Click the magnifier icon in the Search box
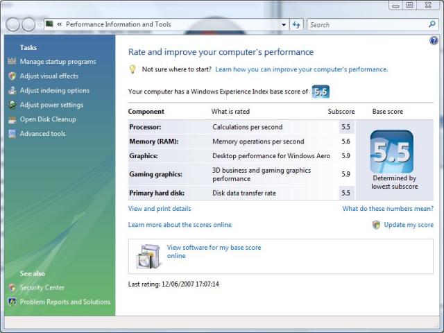This screenshot has height=333, width=444. [432, 24]
